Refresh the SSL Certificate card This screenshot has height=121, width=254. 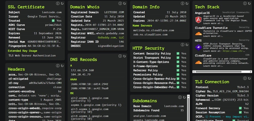coord(62,3)
